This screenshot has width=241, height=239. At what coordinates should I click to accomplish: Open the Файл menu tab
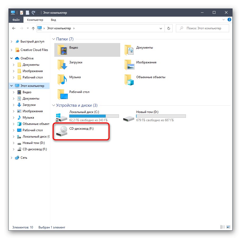16,20
